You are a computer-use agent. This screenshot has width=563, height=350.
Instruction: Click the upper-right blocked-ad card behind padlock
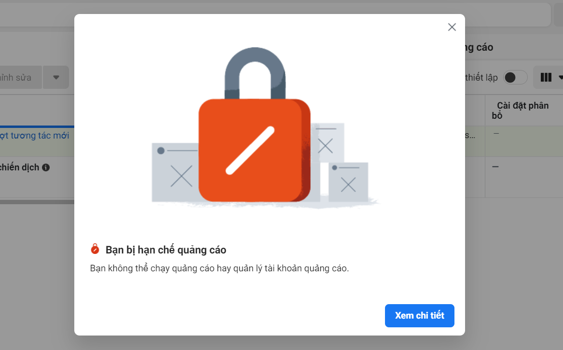327,142
